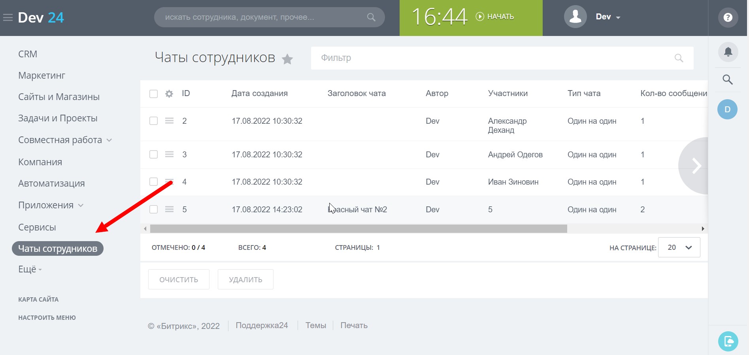The image size is (749, 355).
Task: Open the rows per page dropdown showing 20
Action: (679, 247)
